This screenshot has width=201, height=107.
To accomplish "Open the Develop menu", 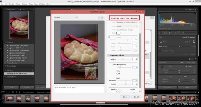I will [x=12, y=4].
